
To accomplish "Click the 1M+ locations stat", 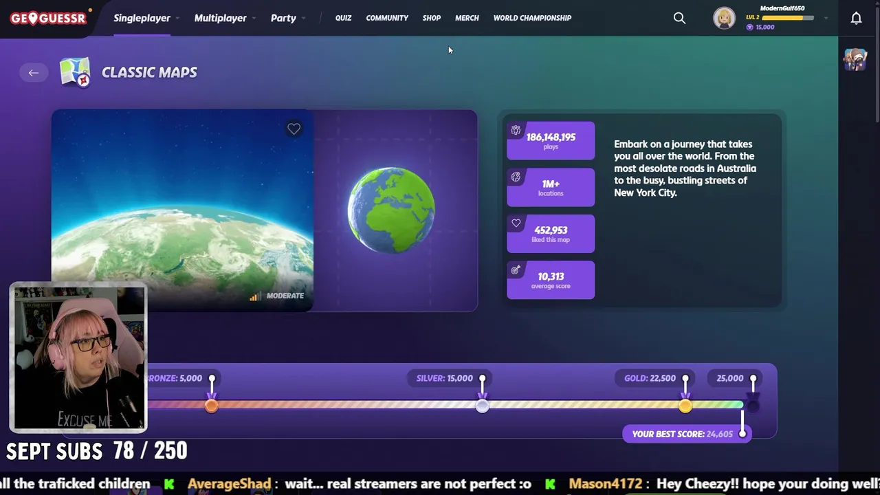I will click(551, 187).
